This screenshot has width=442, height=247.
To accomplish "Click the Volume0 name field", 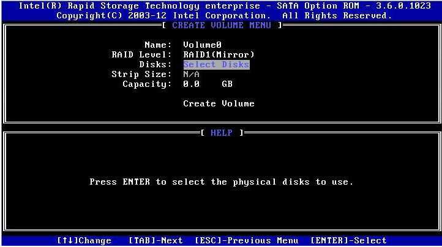I will [202, 45].
